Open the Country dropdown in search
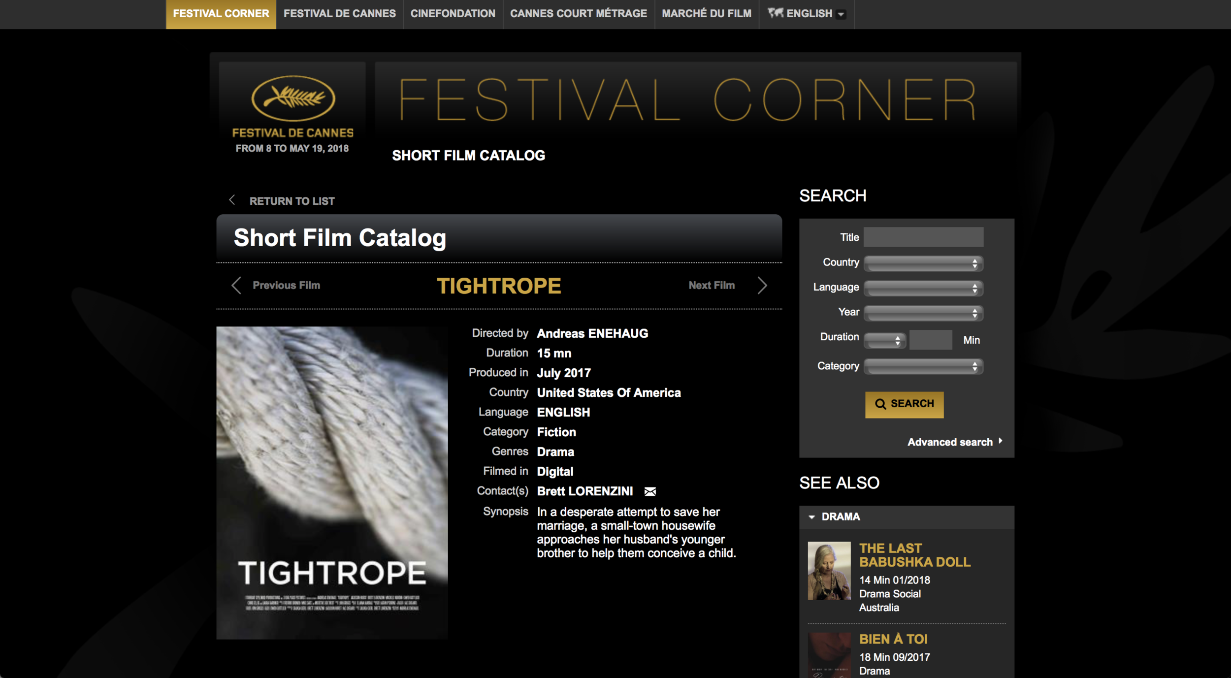The width and height of the screenshot is (1231, 678). point(923,263)
